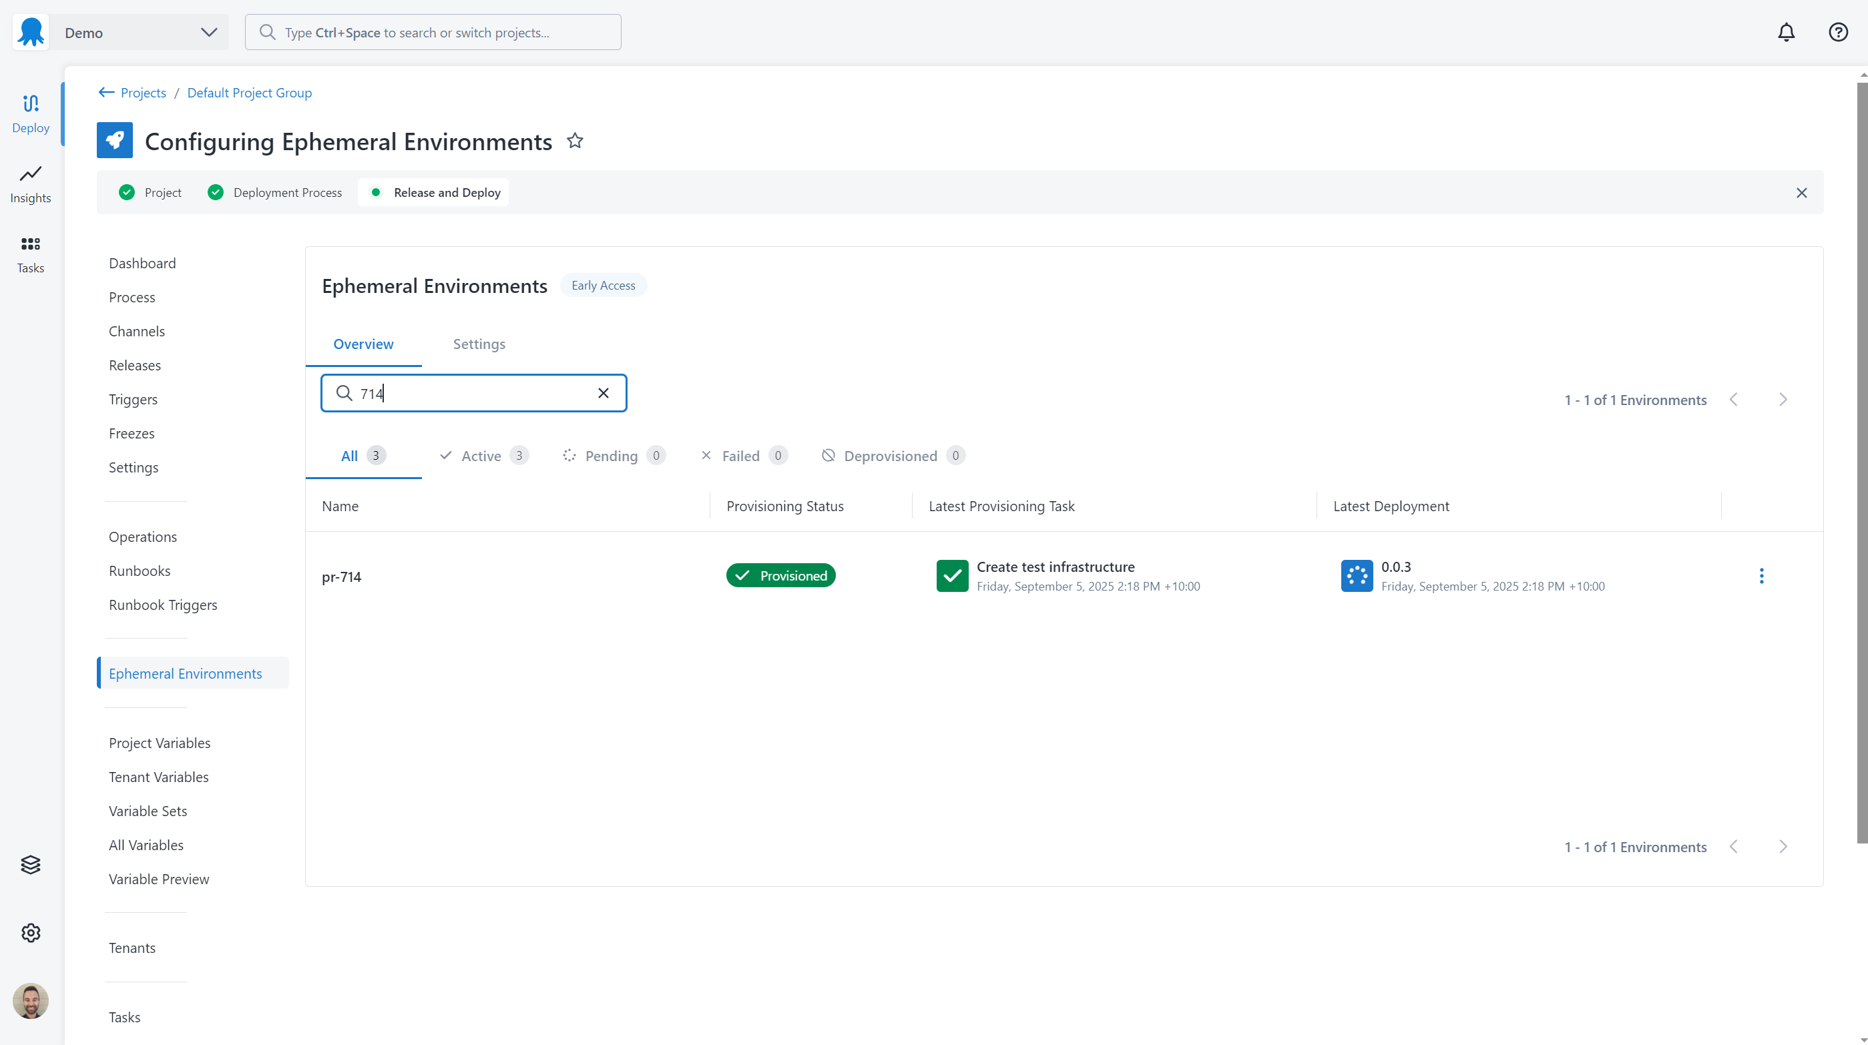Go to previous page, bottom pager
The image size is (1868, 1045).
tap(1734, 847)
